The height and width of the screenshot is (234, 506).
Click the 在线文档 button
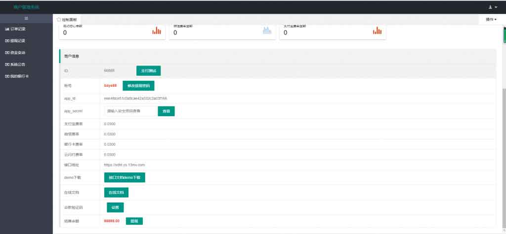pos(117,192)
